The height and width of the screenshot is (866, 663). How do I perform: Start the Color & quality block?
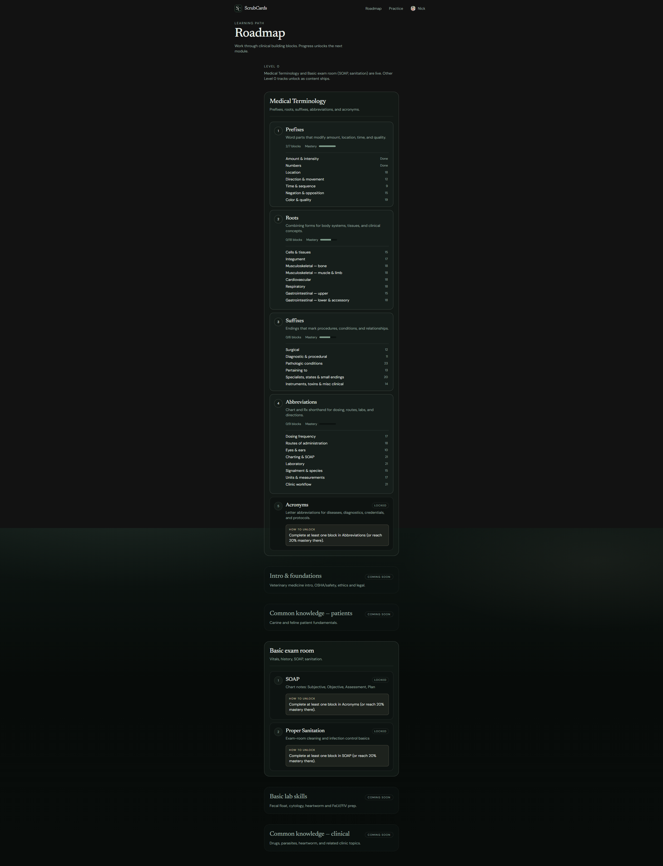click(337, 200)
